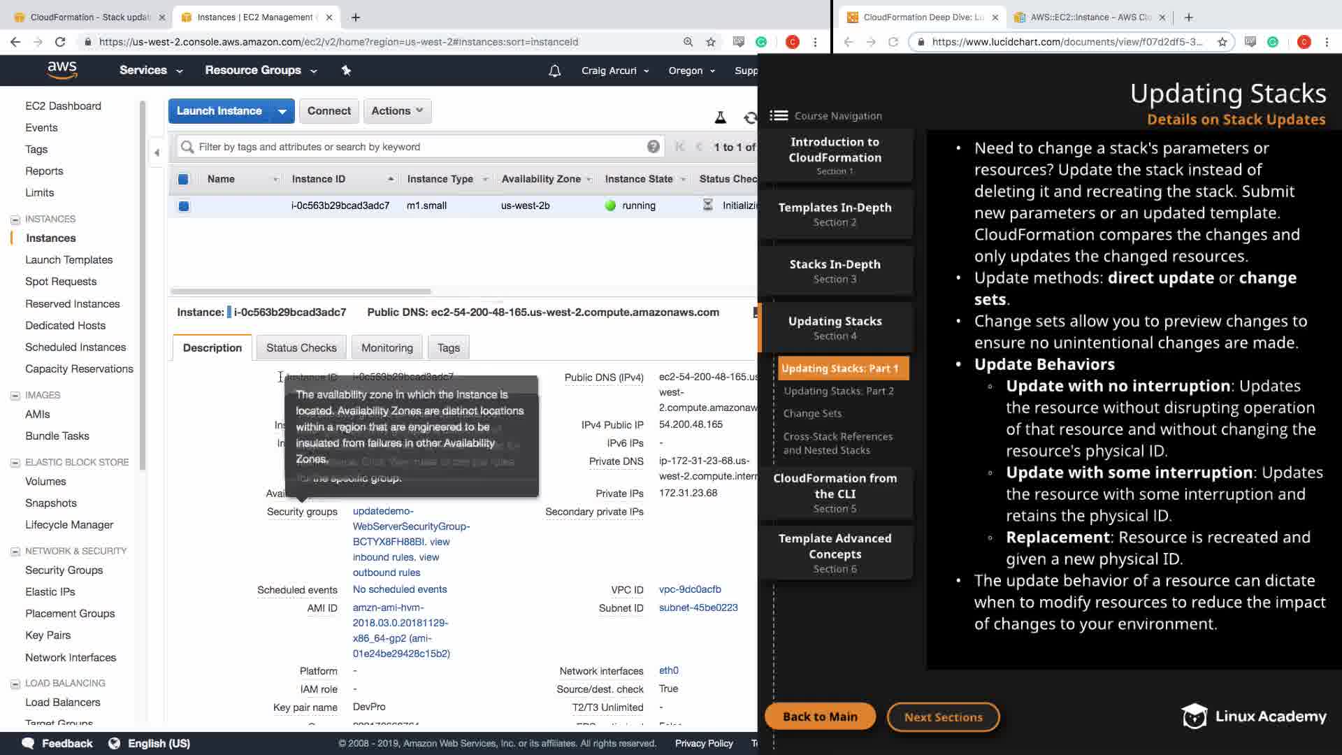Click Course Navigation hamburger icon
This screenshot has width=1342, height=755.
(779, 116)
